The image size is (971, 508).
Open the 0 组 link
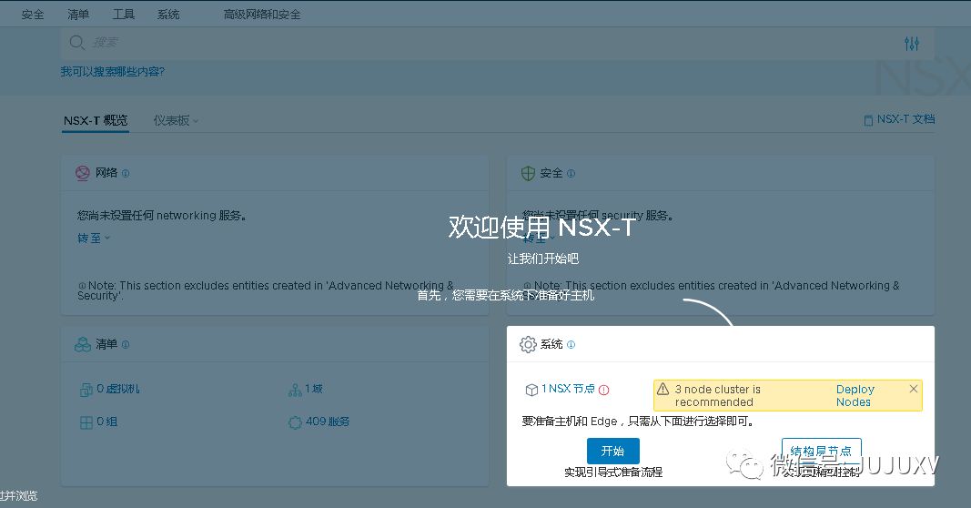pos(106,422)
